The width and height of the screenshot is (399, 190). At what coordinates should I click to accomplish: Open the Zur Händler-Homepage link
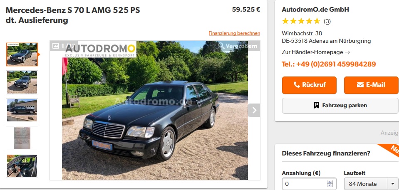313,52
